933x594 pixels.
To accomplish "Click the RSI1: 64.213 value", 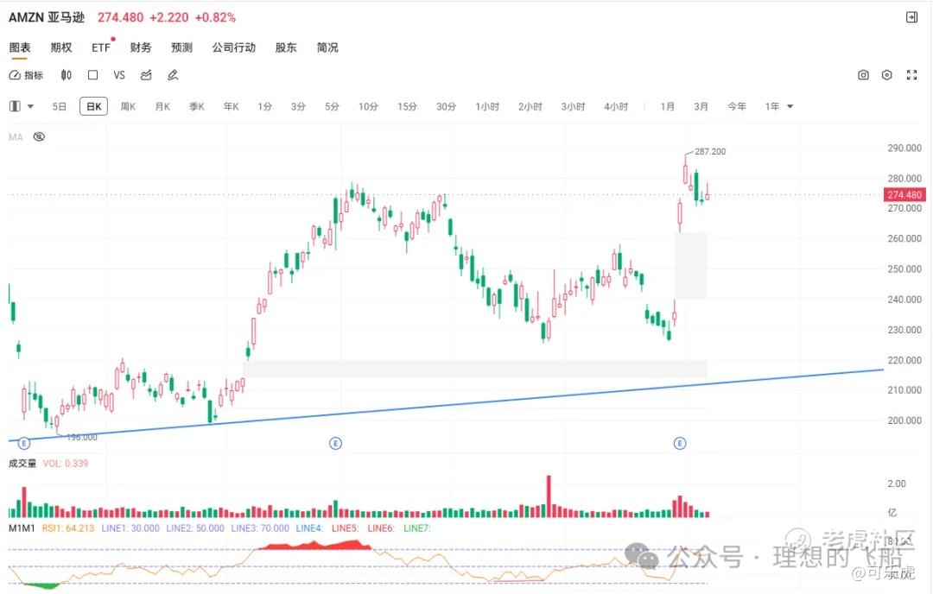I will [x=68, y=528].
